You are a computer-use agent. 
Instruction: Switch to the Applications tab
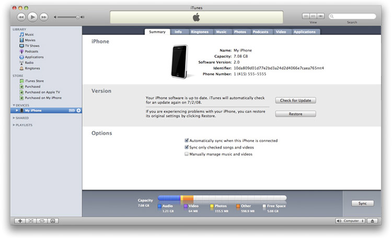point(305,32)
